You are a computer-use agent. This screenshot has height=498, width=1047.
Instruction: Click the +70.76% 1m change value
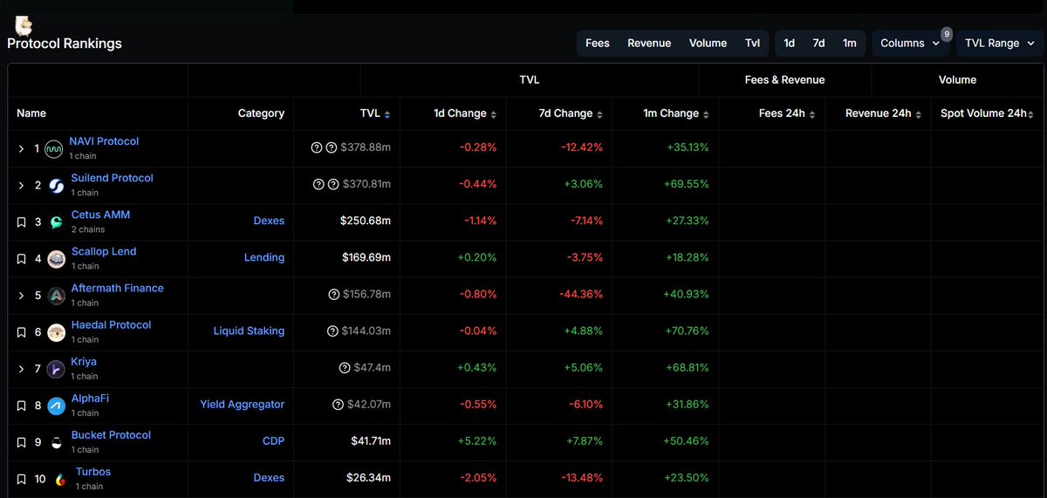(x=688, y=331)
